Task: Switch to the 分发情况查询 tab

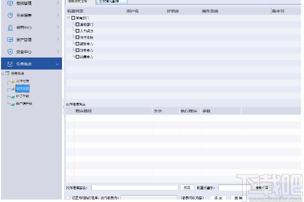Action: [x=111, y=1]
